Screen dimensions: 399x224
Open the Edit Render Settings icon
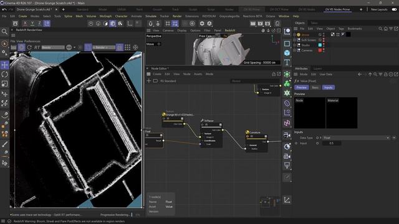[267, 24]
